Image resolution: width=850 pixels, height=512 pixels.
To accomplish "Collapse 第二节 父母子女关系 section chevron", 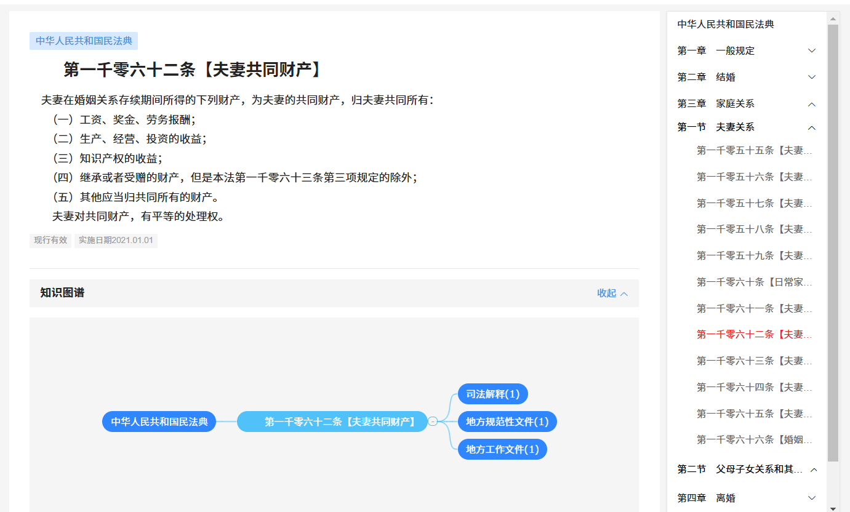I will click(813, 470).
